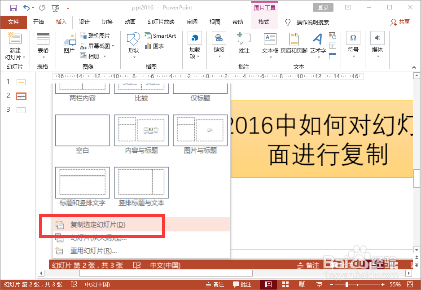Insert a 图片 from file
Screen dimensions: 421x290
pyautogui.click(x=69, y=43)
